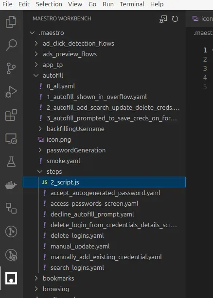Expand the browsing folder
Screen dimensions: 213x298
[36, 289]
